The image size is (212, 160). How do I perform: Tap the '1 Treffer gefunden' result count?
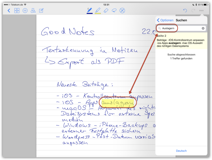181,58
